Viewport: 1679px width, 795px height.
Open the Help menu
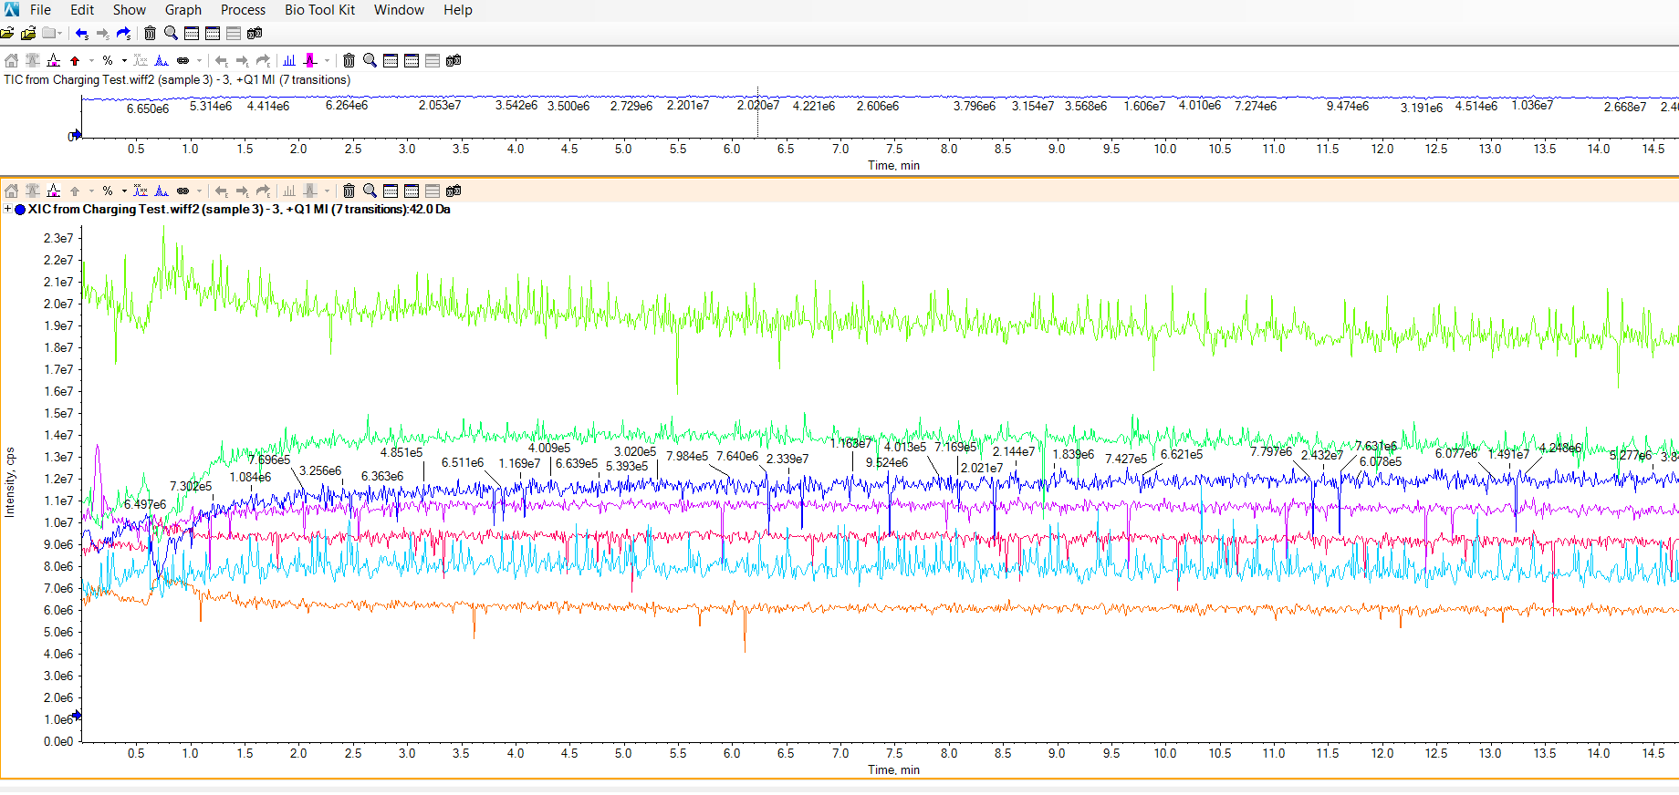coord(458,10)
